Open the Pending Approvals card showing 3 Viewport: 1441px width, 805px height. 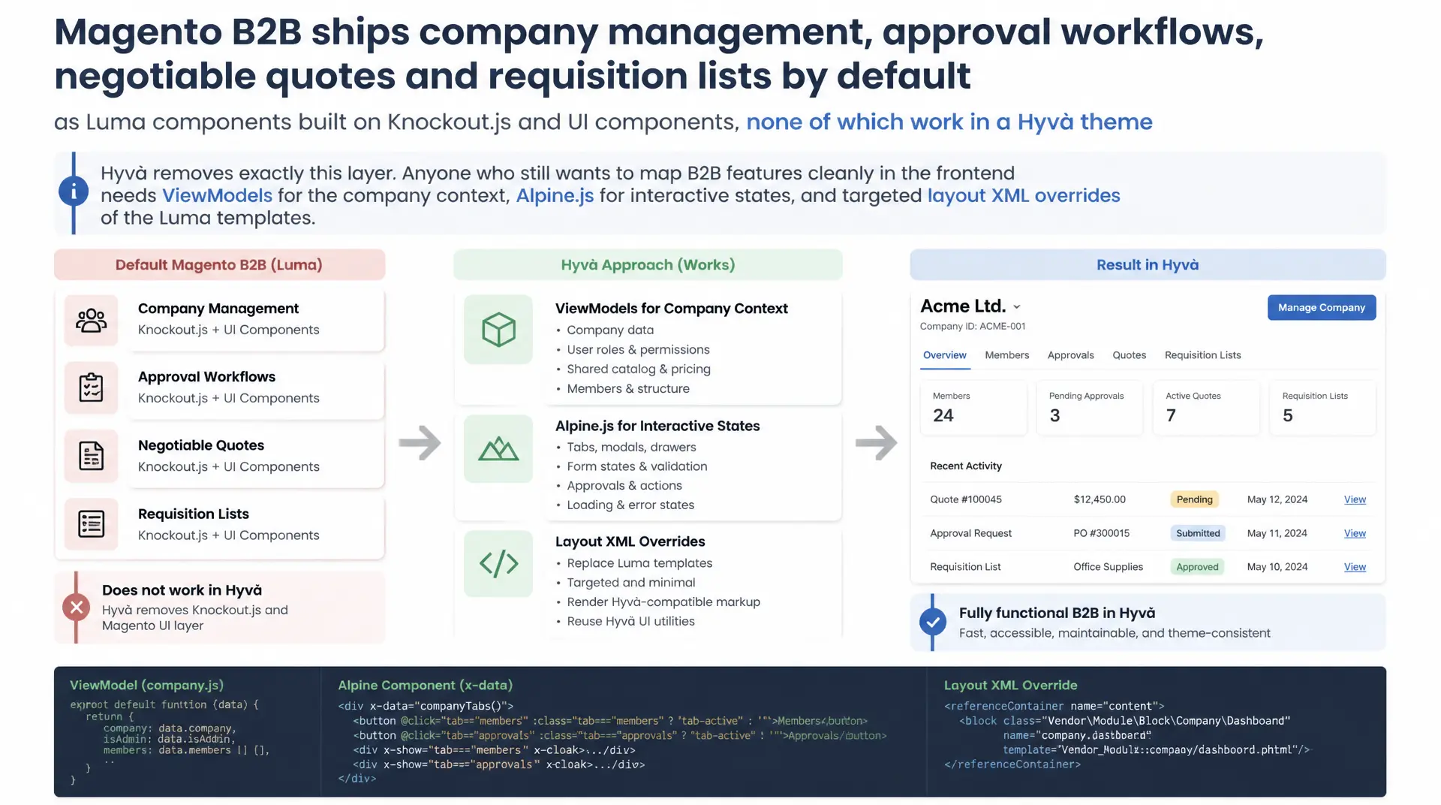tap(1090, 408)
